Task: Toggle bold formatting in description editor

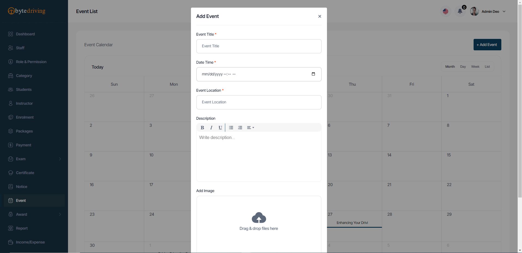Action: [202, 128]
